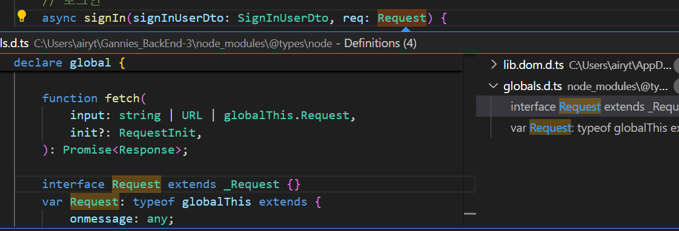Click the "input" parameter in fetch declaration
This screenshot has height=231, width=679.
click(x=87, y=115)
